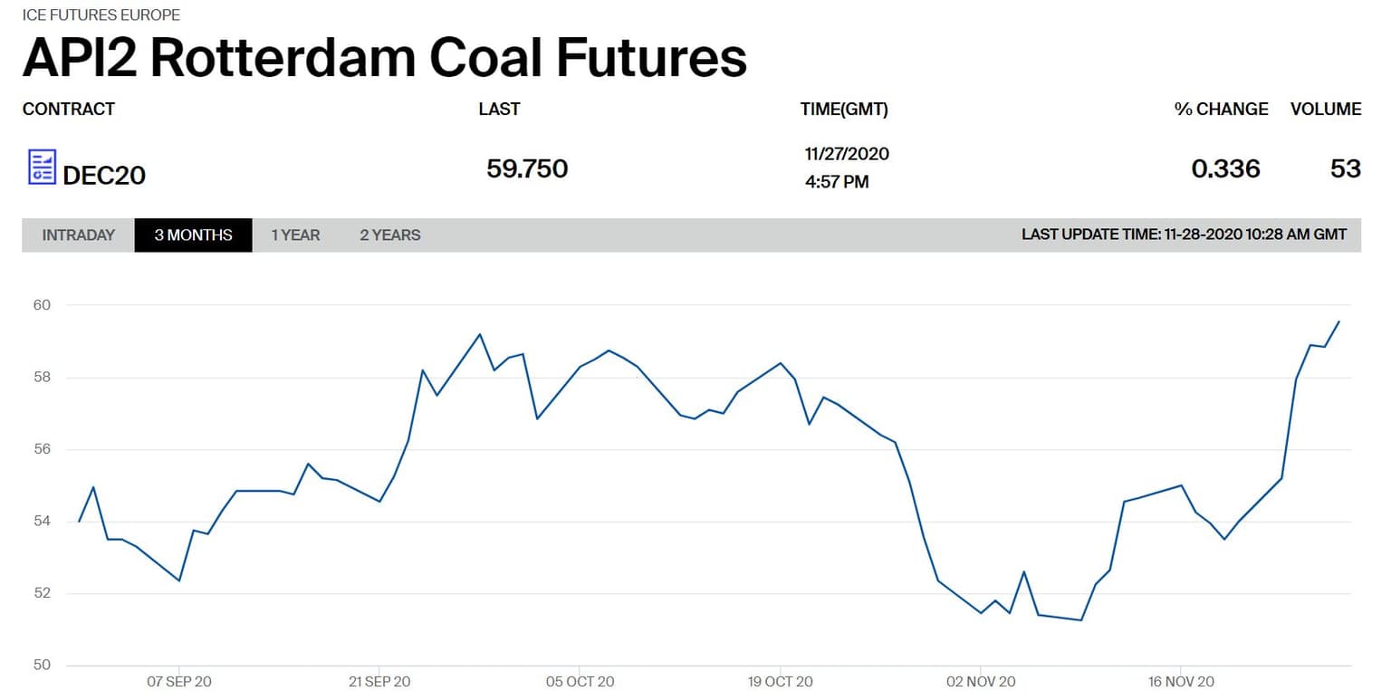Click the 0.336 percent change value

[x=1225, y=169]
